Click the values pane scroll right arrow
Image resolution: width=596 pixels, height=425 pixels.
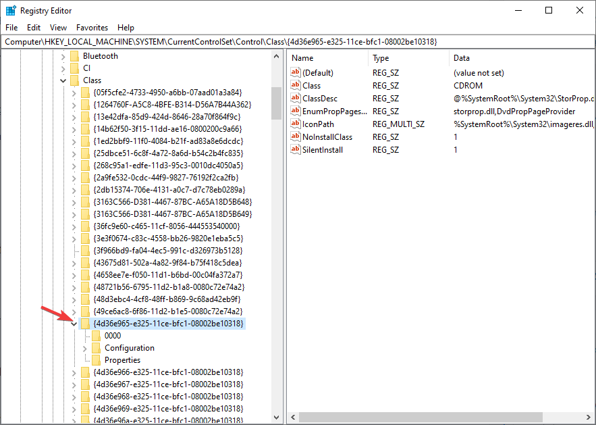click(588, 418)
